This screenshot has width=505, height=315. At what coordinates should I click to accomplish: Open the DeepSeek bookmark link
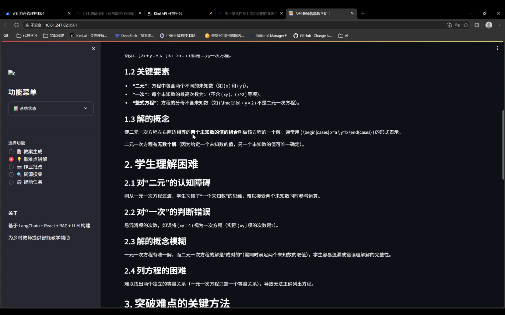tap(134, 36)
